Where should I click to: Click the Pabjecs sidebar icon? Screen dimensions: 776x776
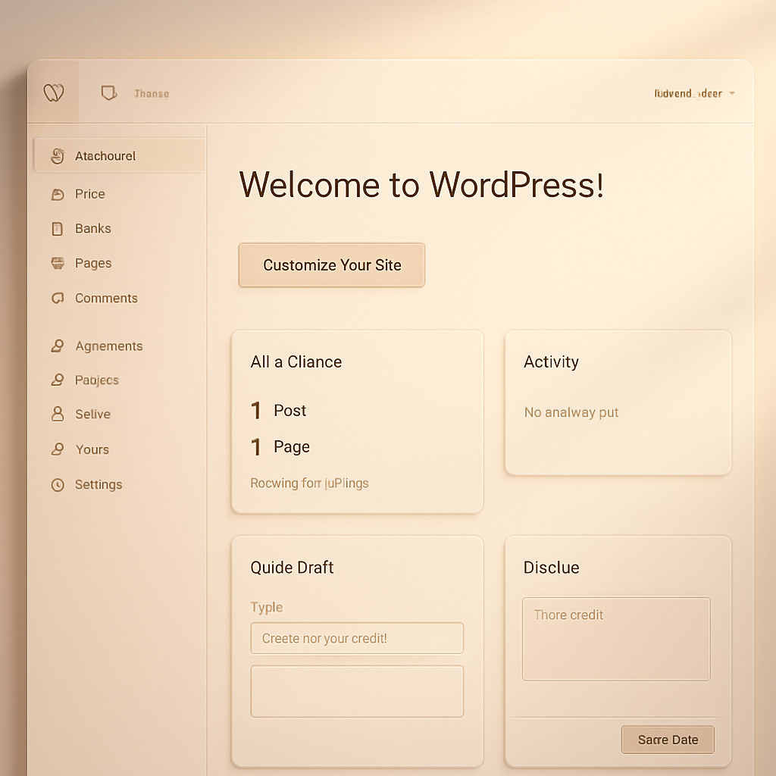(x=58, y=380)
